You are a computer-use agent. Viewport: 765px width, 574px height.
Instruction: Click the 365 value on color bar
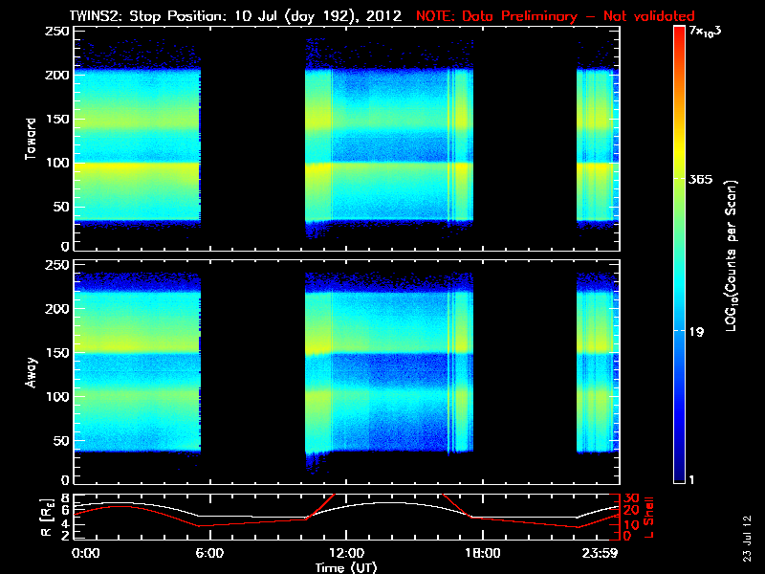700,179
